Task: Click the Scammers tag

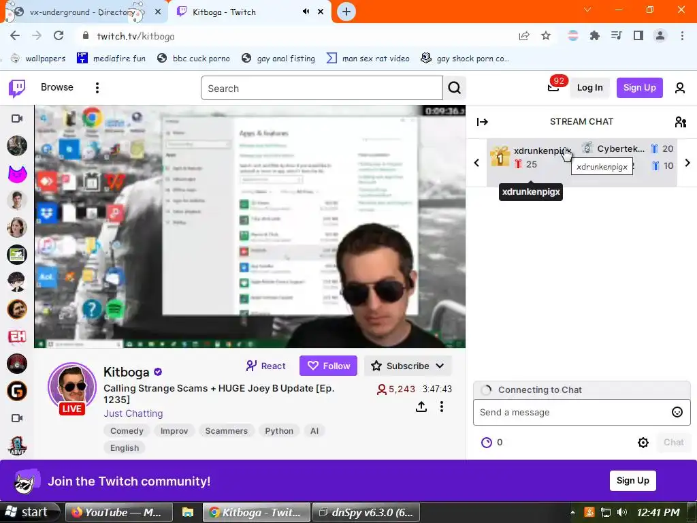Action: pos(226,431)
